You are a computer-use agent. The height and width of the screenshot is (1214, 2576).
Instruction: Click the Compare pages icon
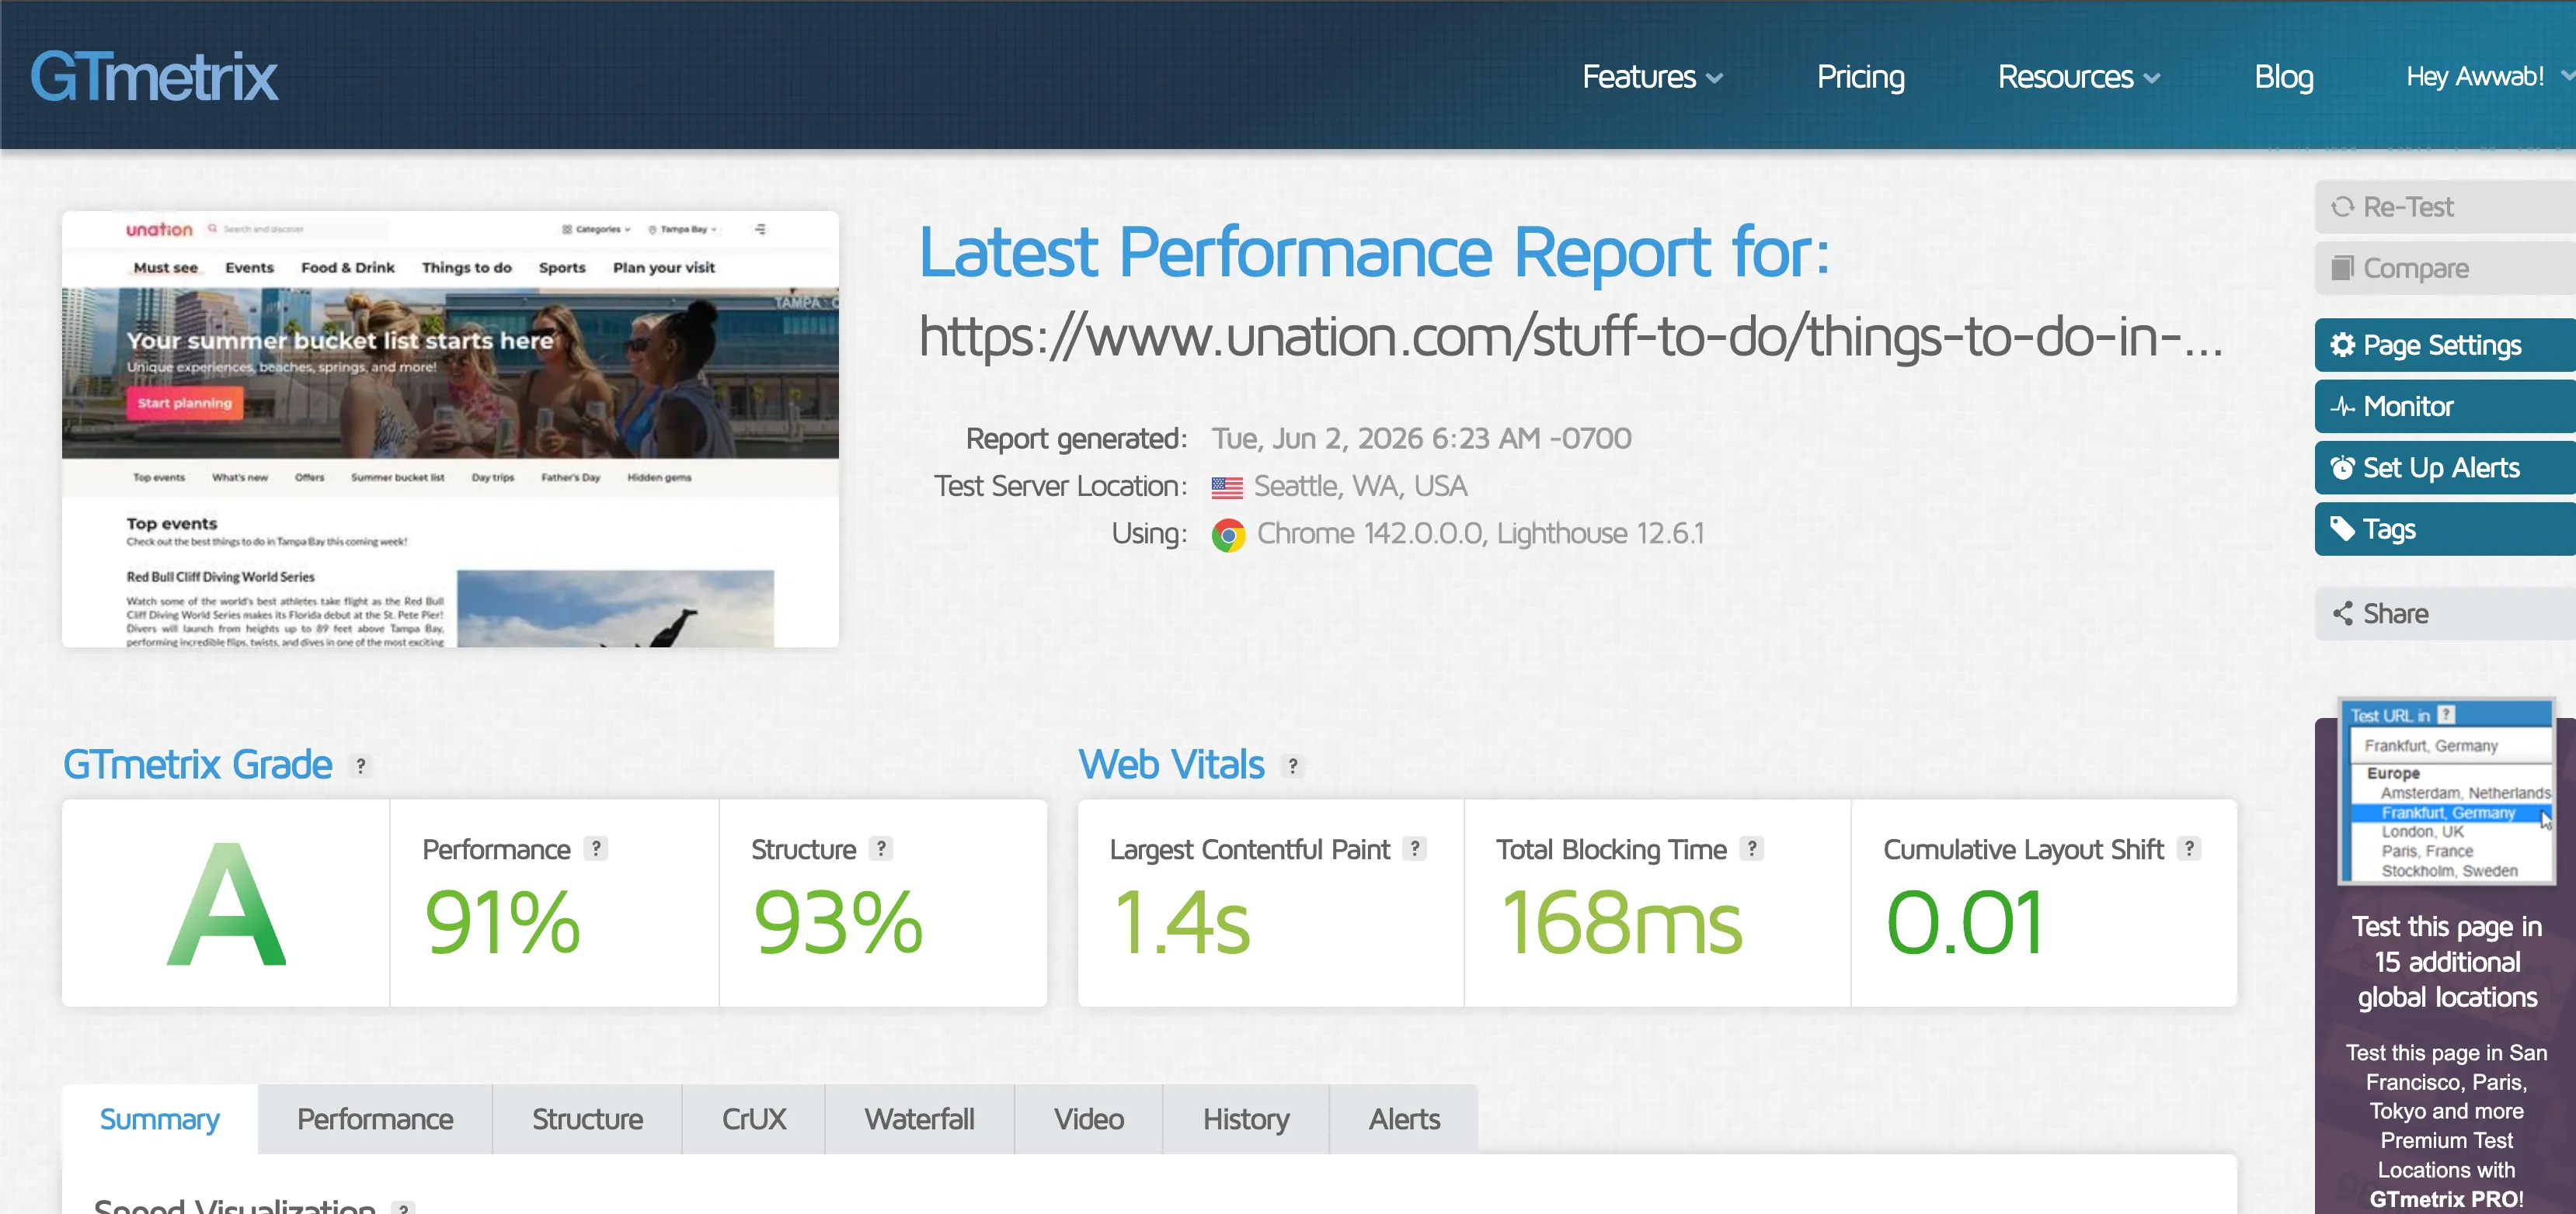2342,268
